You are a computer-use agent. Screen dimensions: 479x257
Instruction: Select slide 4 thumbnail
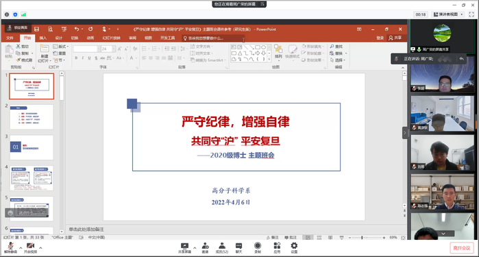[32, 178]
